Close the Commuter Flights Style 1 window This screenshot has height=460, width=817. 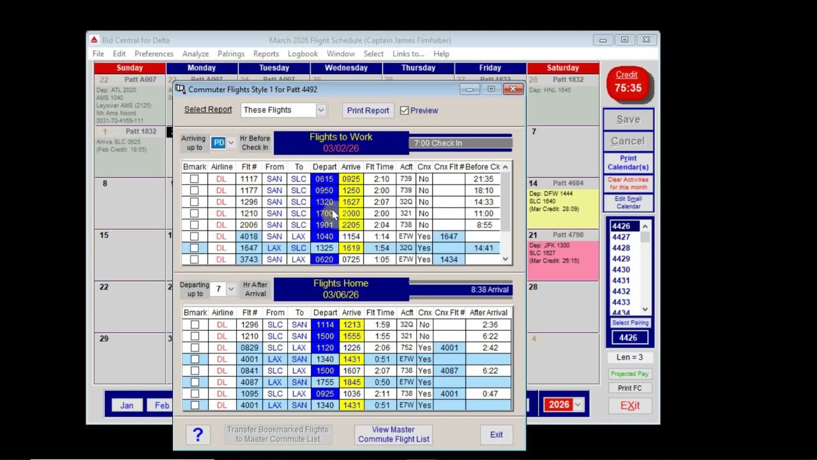pyautogui.click(x=513, y=89)
